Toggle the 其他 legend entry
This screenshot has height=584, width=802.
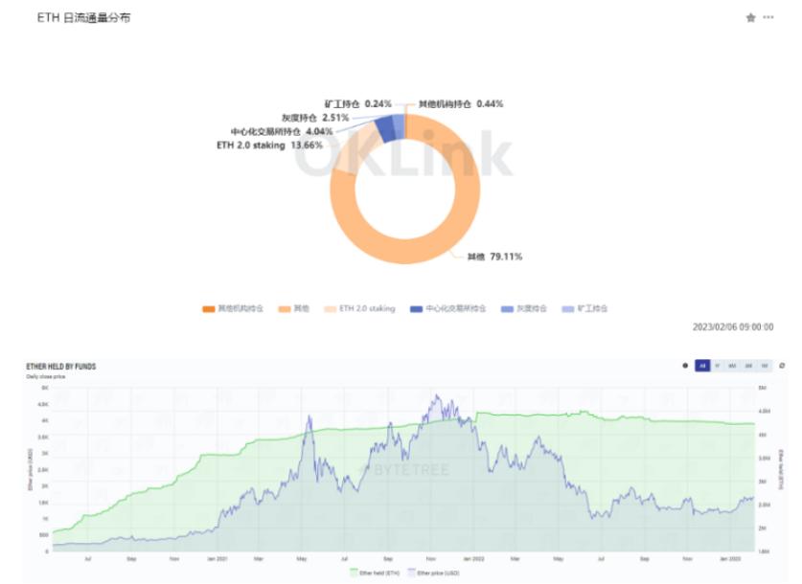coord(293,308)
